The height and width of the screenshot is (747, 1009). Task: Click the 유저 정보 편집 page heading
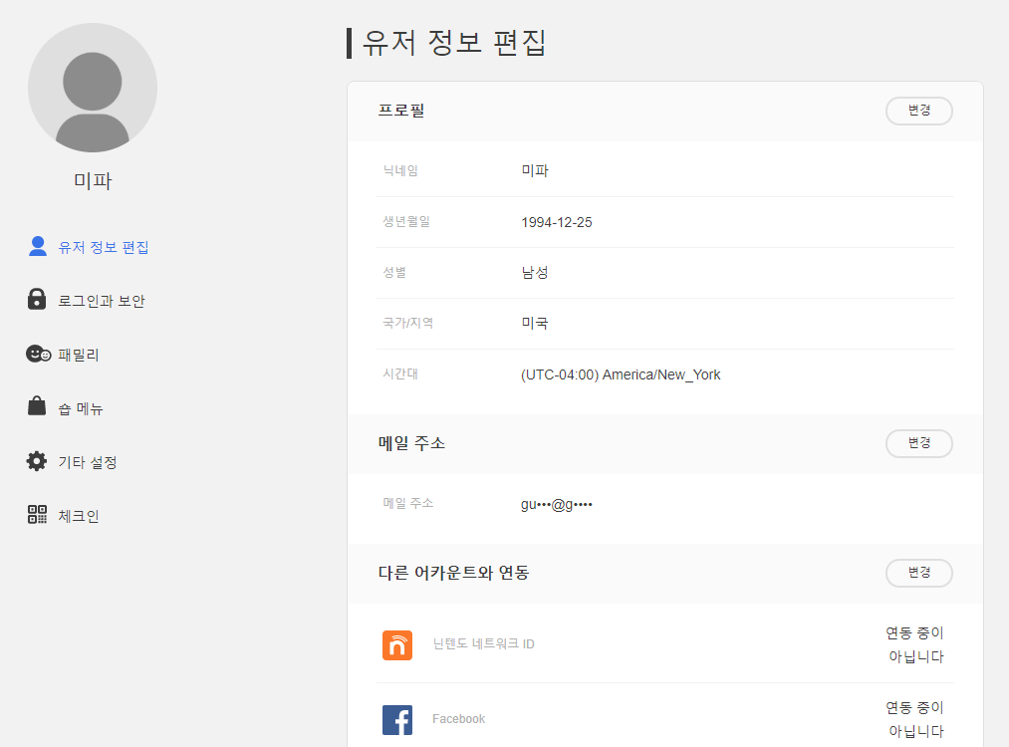[x=454, y=43]
